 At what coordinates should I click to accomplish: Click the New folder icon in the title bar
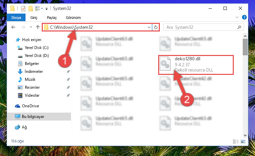pos(31,9)
